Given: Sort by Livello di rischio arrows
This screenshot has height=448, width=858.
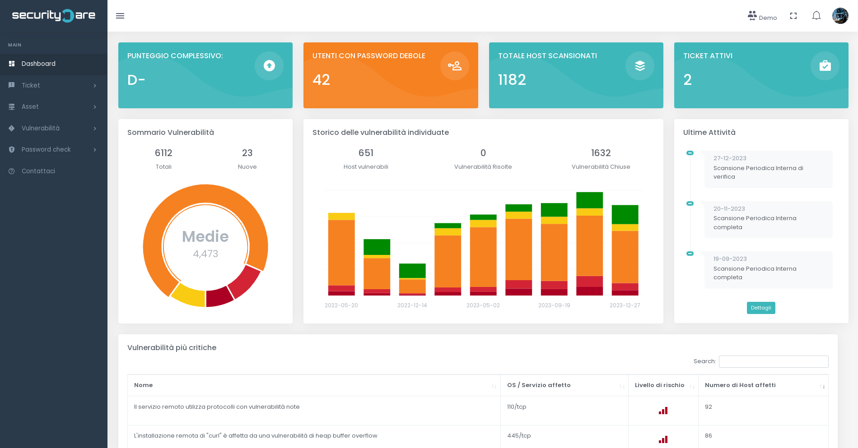Looking at the screenshot, I should 692,386.
